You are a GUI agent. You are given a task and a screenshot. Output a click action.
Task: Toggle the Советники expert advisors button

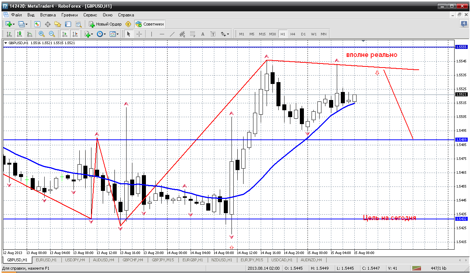[150, 24]
